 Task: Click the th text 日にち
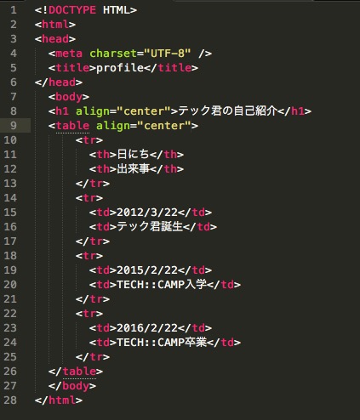(x=133, y=155)
